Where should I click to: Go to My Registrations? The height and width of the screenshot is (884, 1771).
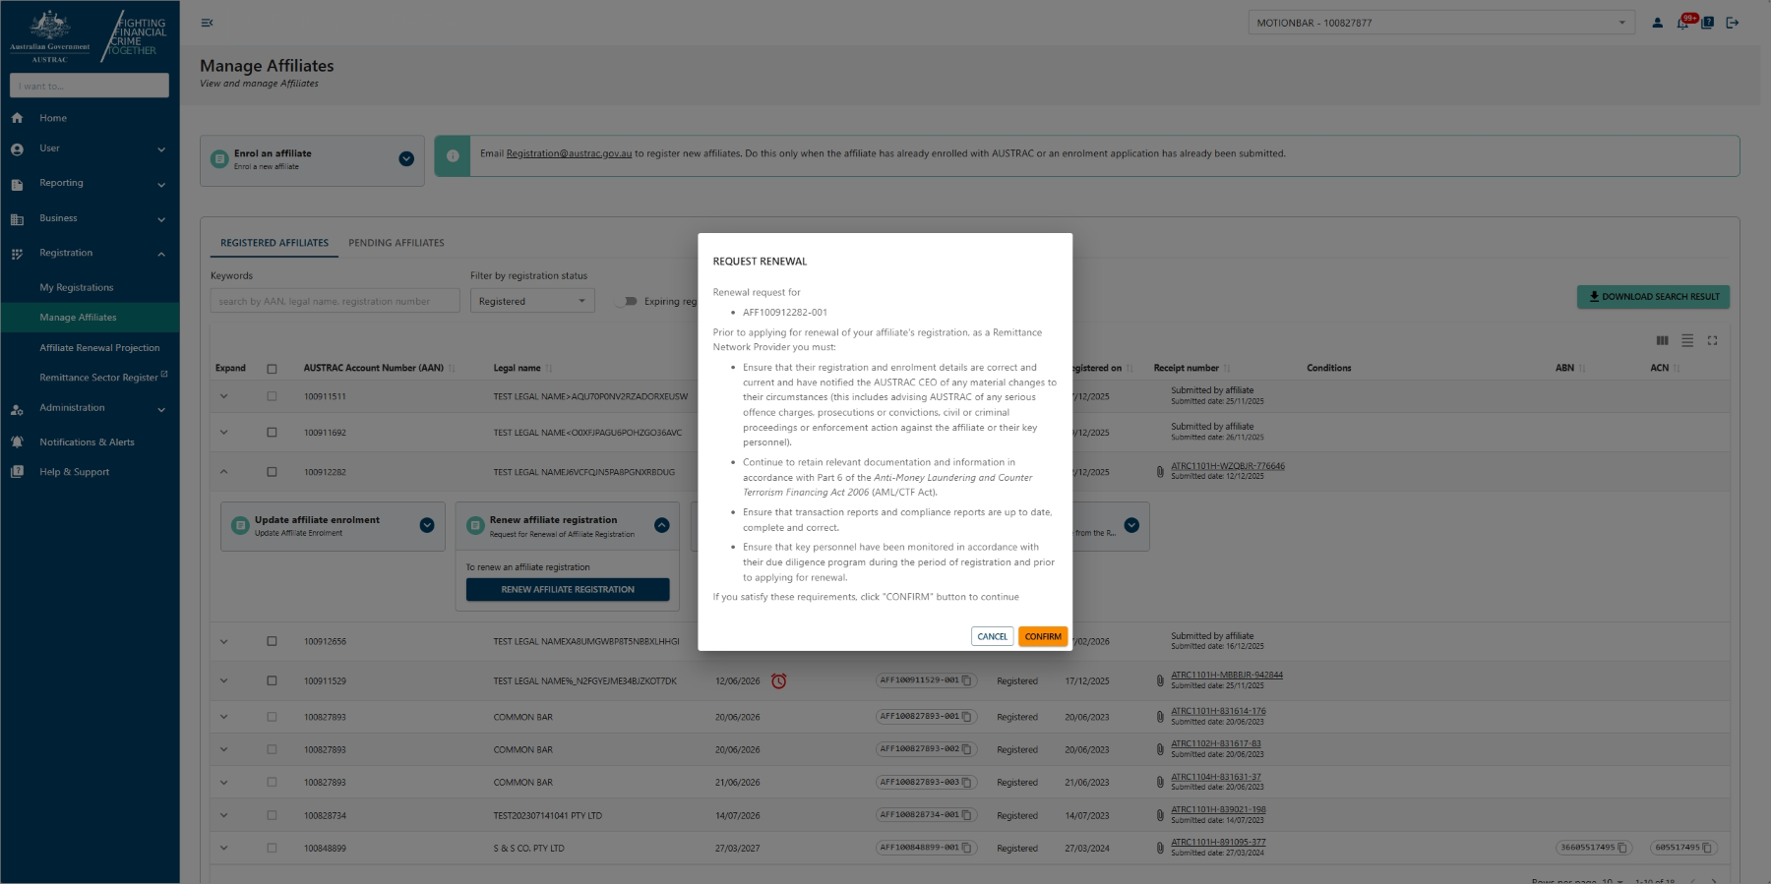click(77, 287)
